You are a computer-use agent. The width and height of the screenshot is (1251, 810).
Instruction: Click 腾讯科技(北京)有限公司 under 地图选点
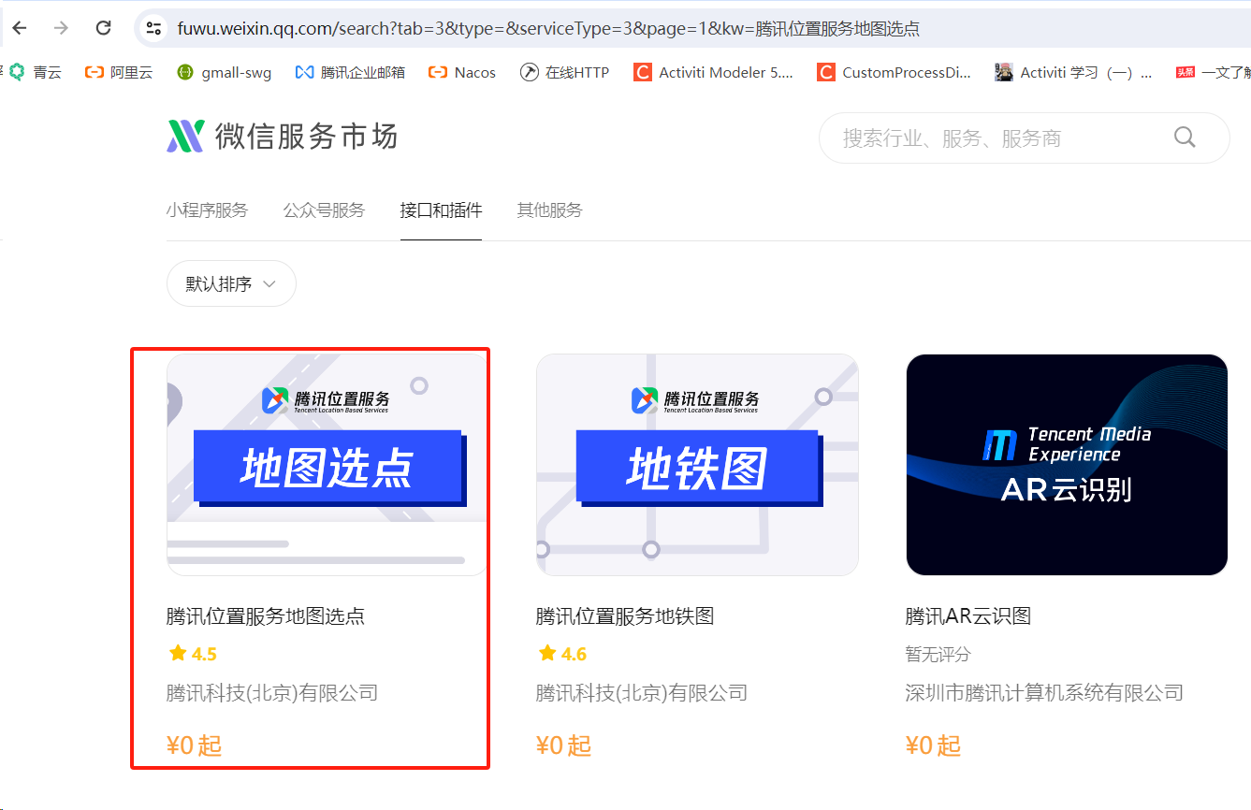coord(272,693)
